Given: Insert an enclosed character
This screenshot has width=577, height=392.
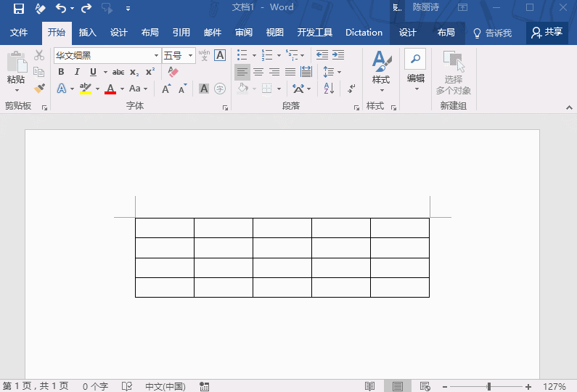Looking at the screenshot, I should click(220, 89).
